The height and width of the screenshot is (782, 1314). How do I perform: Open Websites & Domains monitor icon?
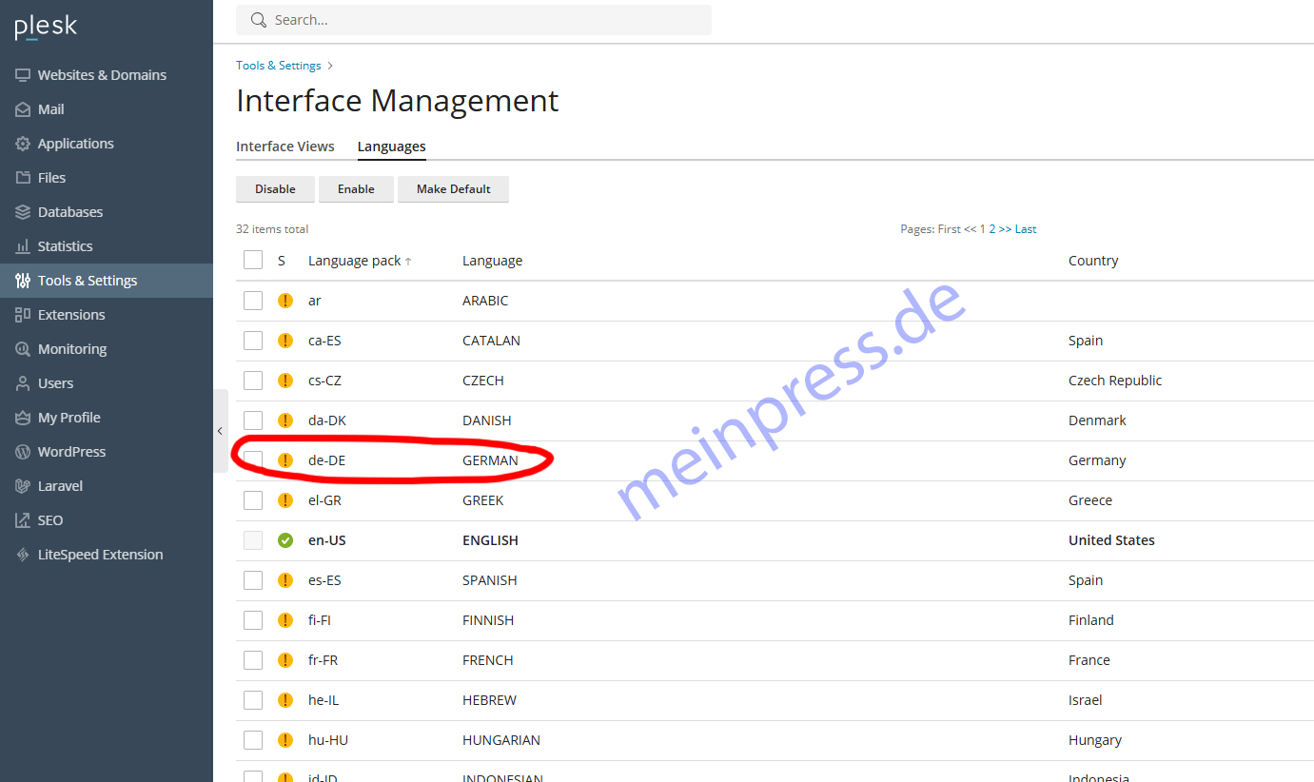click(23, 75)
